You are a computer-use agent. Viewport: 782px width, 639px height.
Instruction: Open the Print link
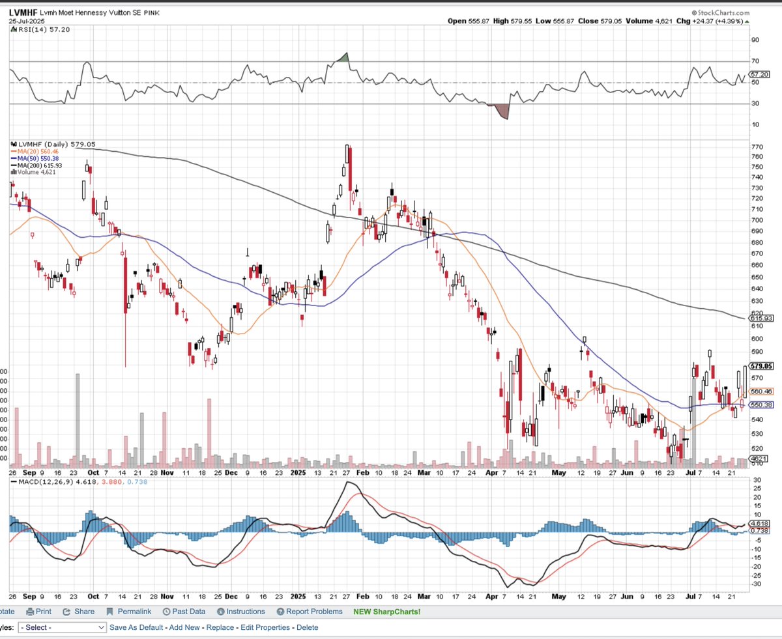[x=44, y=612]
